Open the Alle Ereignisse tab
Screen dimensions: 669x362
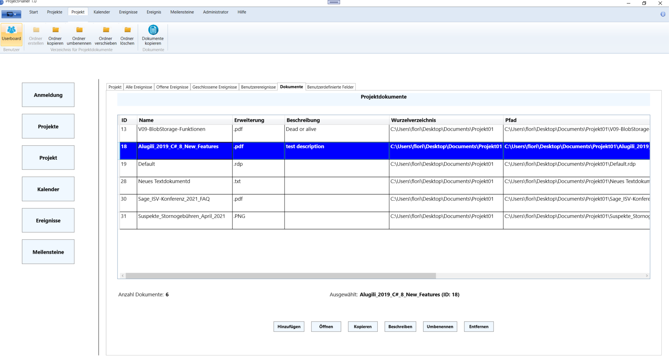[139, 87]
